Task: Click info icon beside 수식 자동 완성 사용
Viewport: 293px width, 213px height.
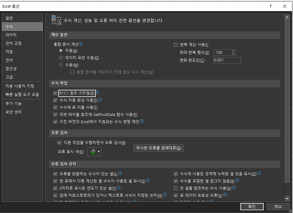Action: click(x=100, y=100)
